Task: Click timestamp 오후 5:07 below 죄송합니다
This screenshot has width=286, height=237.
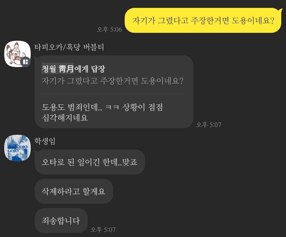Action: (103, 230)
